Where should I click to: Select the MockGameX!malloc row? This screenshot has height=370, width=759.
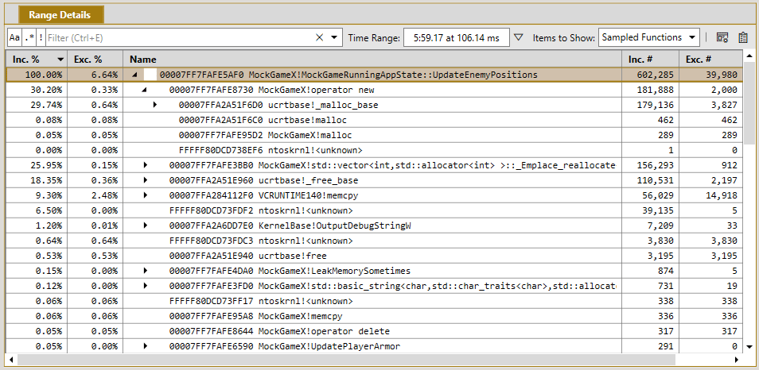click(x=374, y=135)
